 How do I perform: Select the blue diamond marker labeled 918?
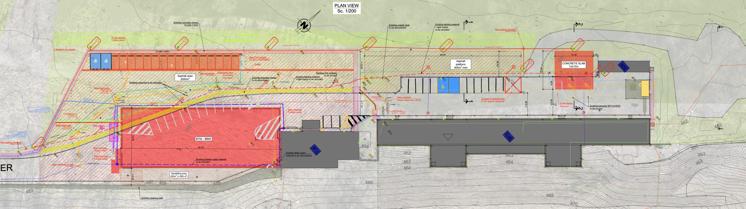click(508, 136)
